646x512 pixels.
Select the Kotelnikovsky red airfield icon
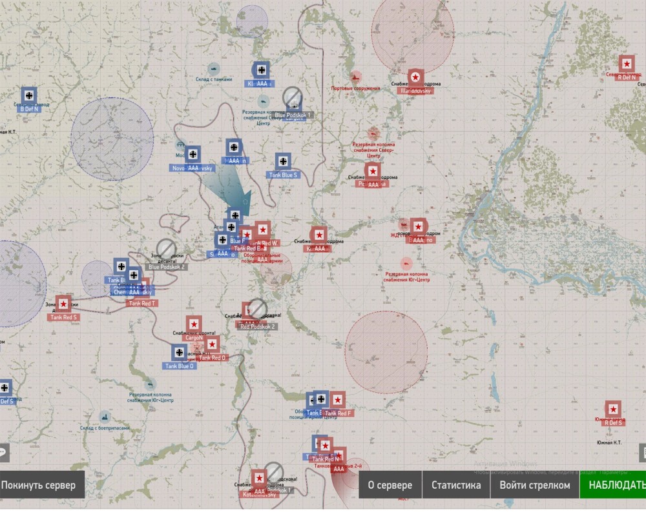tap(259, 478)
